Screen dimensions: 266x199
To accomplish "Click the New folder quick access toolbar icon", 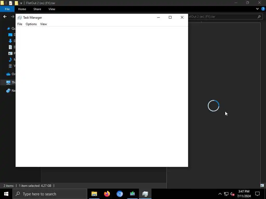I will [x=16, y=3].
